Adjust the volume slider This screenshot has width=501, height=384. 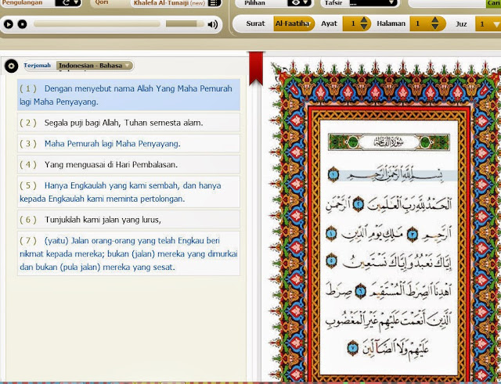click(185, 24)
